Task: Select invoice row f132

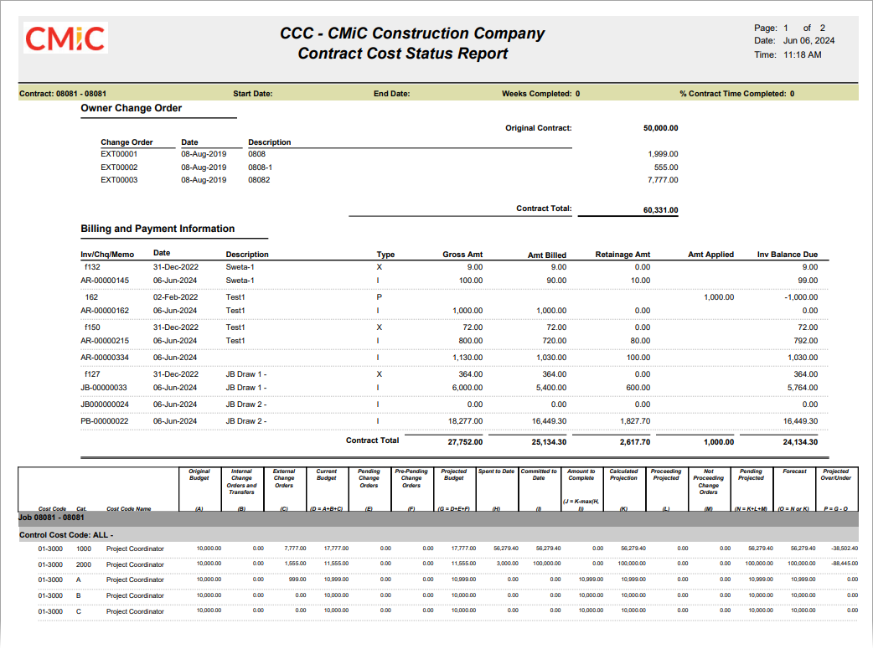Action: click(x=454, y=267)
